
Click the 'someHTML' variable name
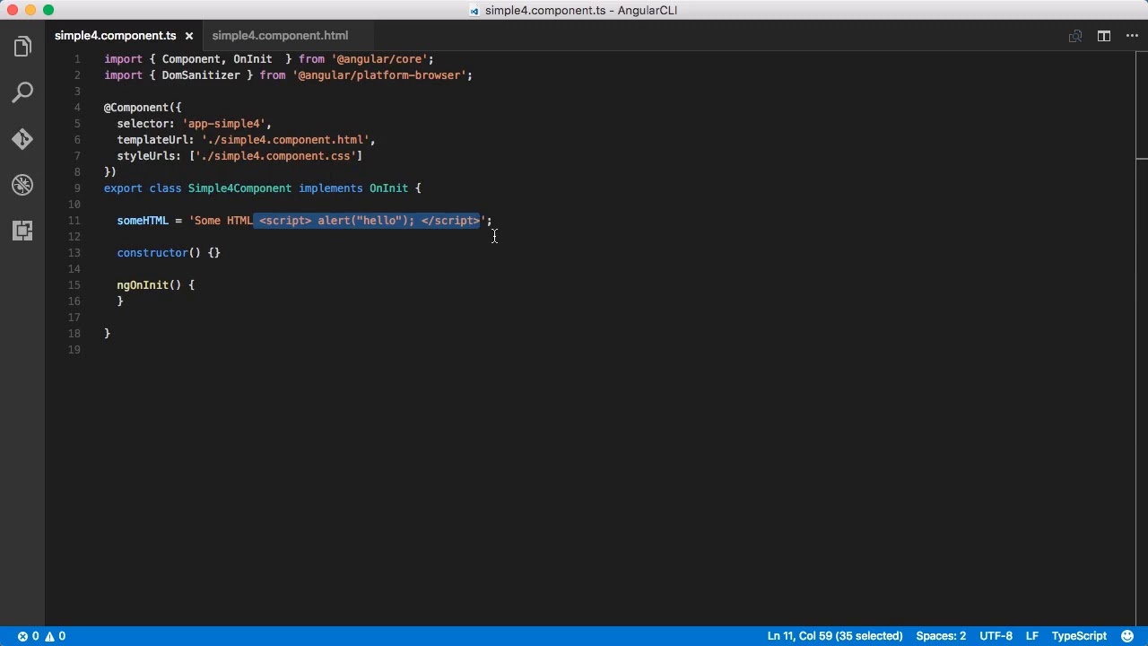pos(143,221)
